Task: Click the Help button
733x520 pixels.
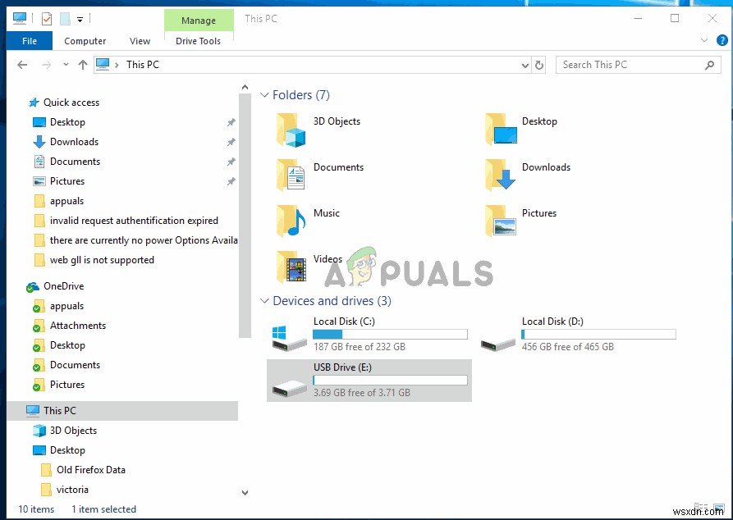Action: pos(722,40)
